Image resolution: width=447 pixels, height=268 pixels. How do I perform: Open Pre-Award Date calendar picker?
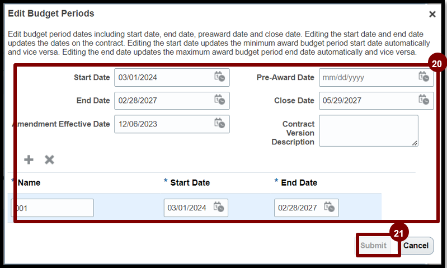click(x=424, y=77)
